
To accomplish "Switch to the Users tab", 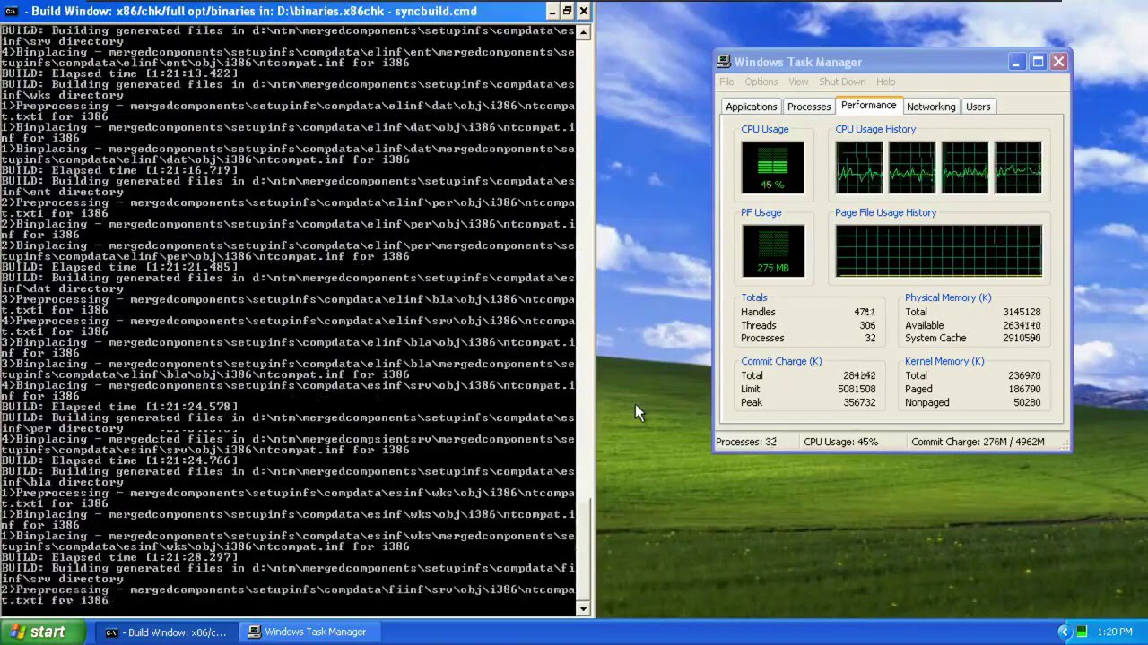I will 978,107.
